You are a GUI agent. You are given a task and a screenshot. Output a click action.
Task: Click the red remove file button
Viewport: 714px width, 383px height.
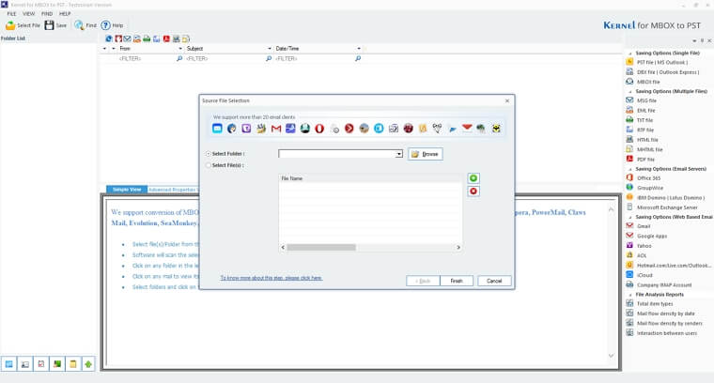pos(473,191)
